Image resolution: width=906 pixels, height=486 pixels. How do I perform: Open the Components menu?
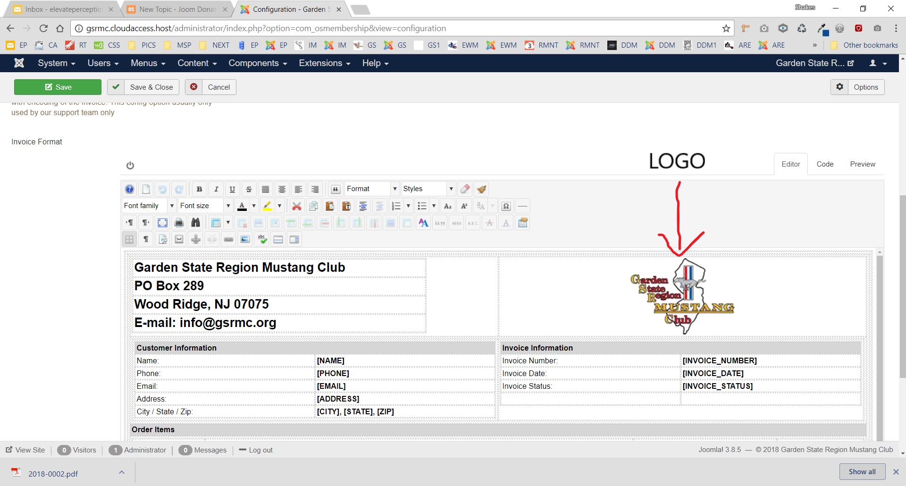pyautogui.click(x=258, y=63)
